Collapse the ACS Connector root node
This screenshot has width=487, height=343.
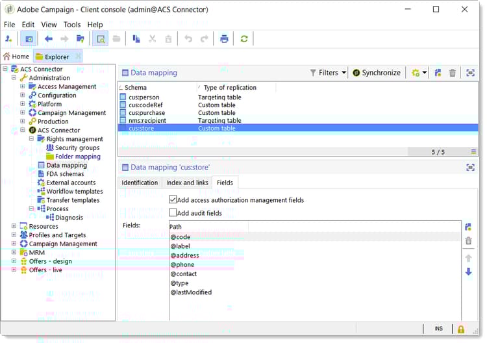pyautogui.click(x=5, y=69)
